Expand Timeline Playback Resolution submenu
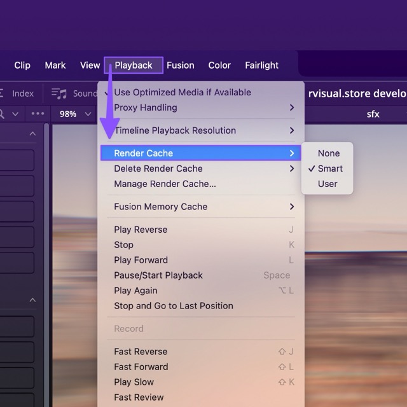Image resolution: width=407 pixels, height=407 pixels. click(292, 130)
